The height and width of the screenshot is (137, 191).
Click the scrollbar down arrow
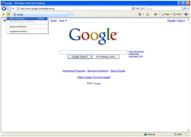pyautogui.click(x=188, y=130)
